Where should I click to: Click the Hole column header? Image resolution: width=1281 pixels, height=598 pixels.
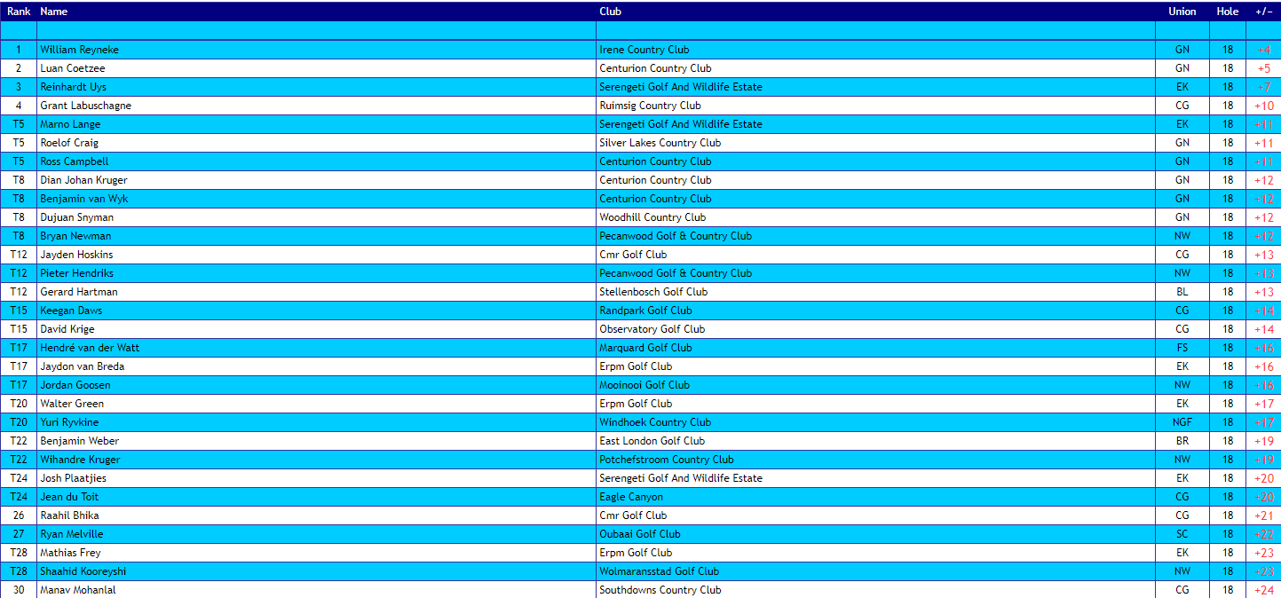click(1228, 12)
